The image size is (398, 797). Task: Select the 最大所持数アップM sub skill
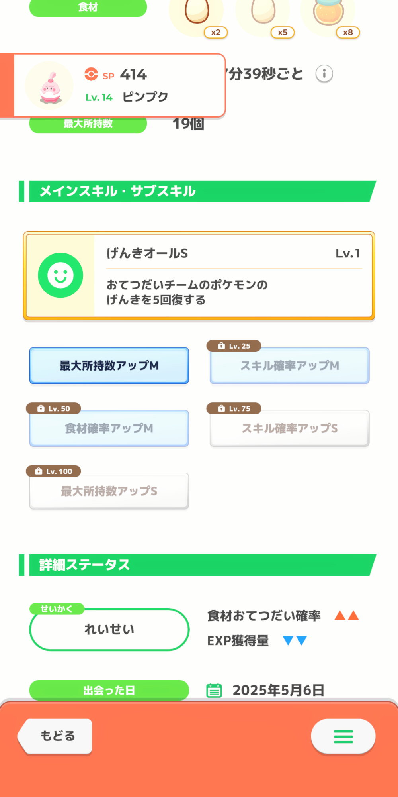[x=109, y=365]
